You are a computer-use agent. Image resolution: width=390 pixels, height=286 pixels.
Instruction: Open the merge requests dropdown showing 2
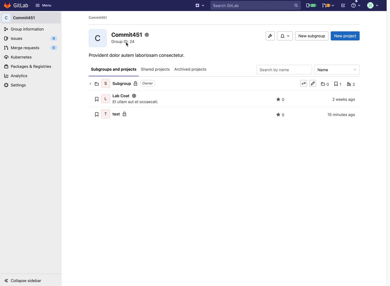pos(328,5)
